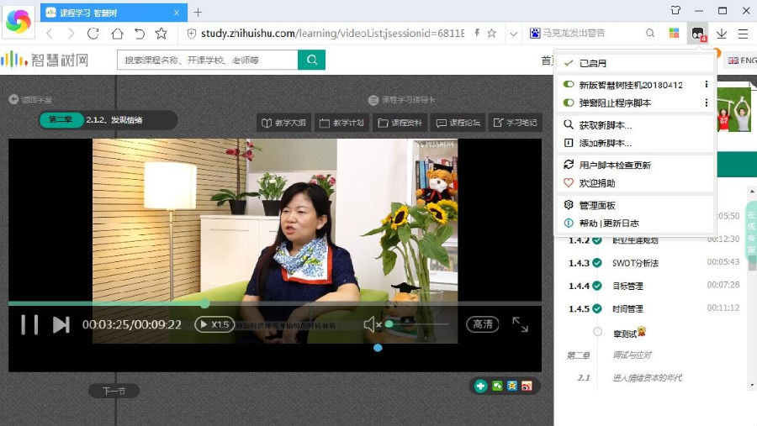Expand the address bar history dropdown arrow

(x=512, y=34)
